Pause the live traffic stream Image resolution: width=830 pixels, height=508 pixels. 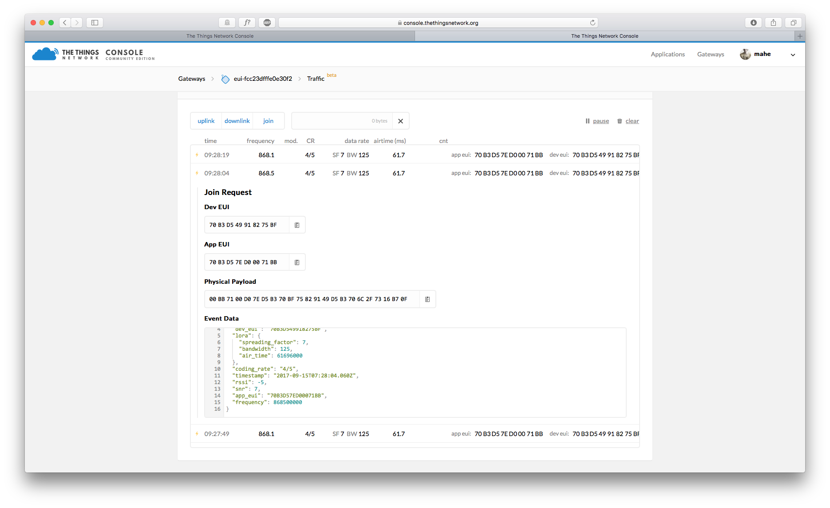pyautogui.click(x=597, y=121)
